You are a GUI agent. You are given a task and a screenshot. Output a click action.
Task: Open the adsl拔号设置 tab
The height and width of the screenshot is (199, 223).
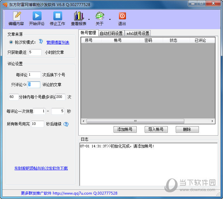pos(138,33)
